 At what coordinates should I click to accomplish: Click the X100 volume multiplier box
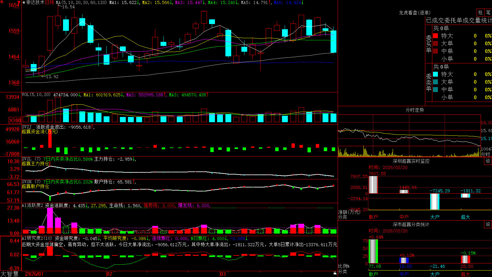click(15, 120)
